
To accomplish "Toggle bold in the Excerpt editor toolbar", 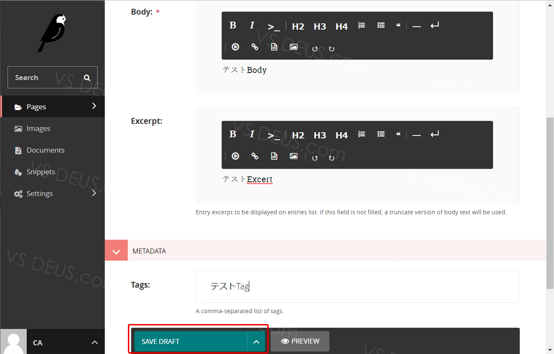I will (x=233, y=134).
